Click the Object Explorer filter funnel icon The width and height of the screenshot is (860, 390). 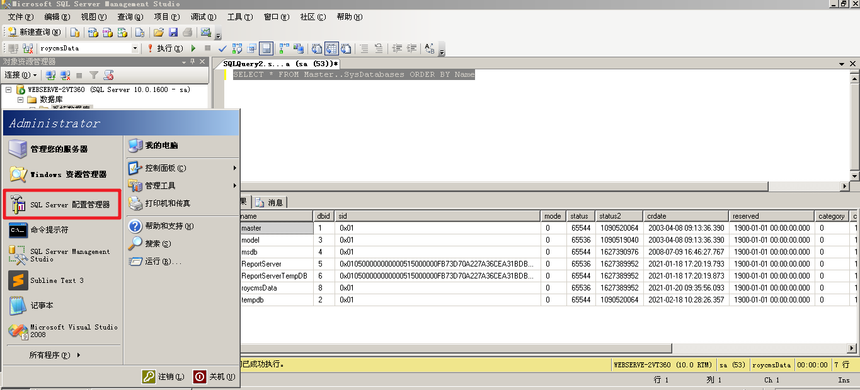point(93,75)
